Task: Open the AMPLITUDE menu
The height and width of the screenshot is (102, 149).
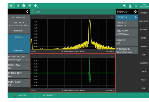Action: click(x=144, y=21)
